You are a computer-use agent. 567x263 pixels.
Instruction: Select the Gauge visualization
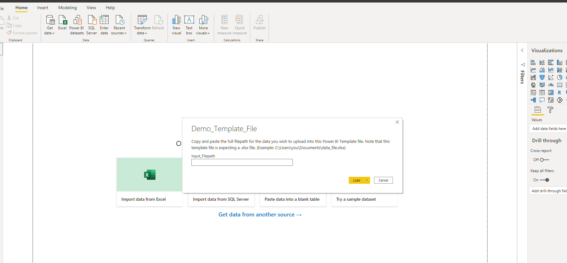[x=551, y=85]
